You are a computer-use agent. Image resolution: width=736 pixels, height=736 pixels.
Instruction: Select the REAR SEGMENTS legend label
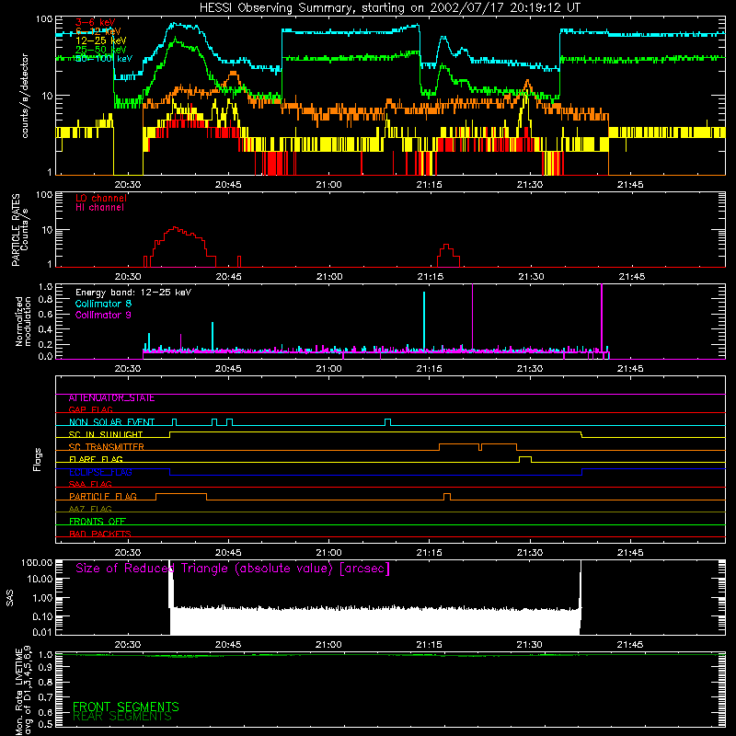coord(122,717)
